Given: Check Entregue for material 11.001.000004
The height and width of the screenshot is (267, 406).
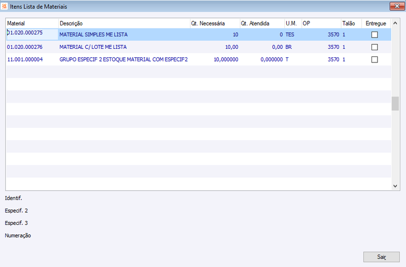Looking at the screenshot, I should 375,59.
